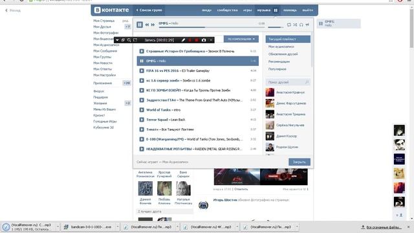Play FIFA 16 vs PES 2016 track
This screenshot has width=414, height=233.
coord(142,71)
